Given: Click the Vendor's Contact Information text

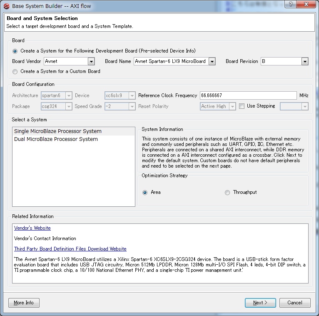Looking at the screenshot, I should (x=45, y=238).
